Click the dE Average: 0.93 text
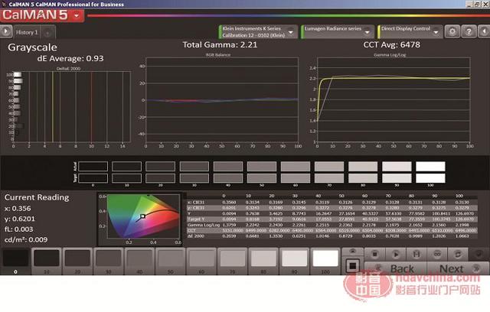 (70, 58)
